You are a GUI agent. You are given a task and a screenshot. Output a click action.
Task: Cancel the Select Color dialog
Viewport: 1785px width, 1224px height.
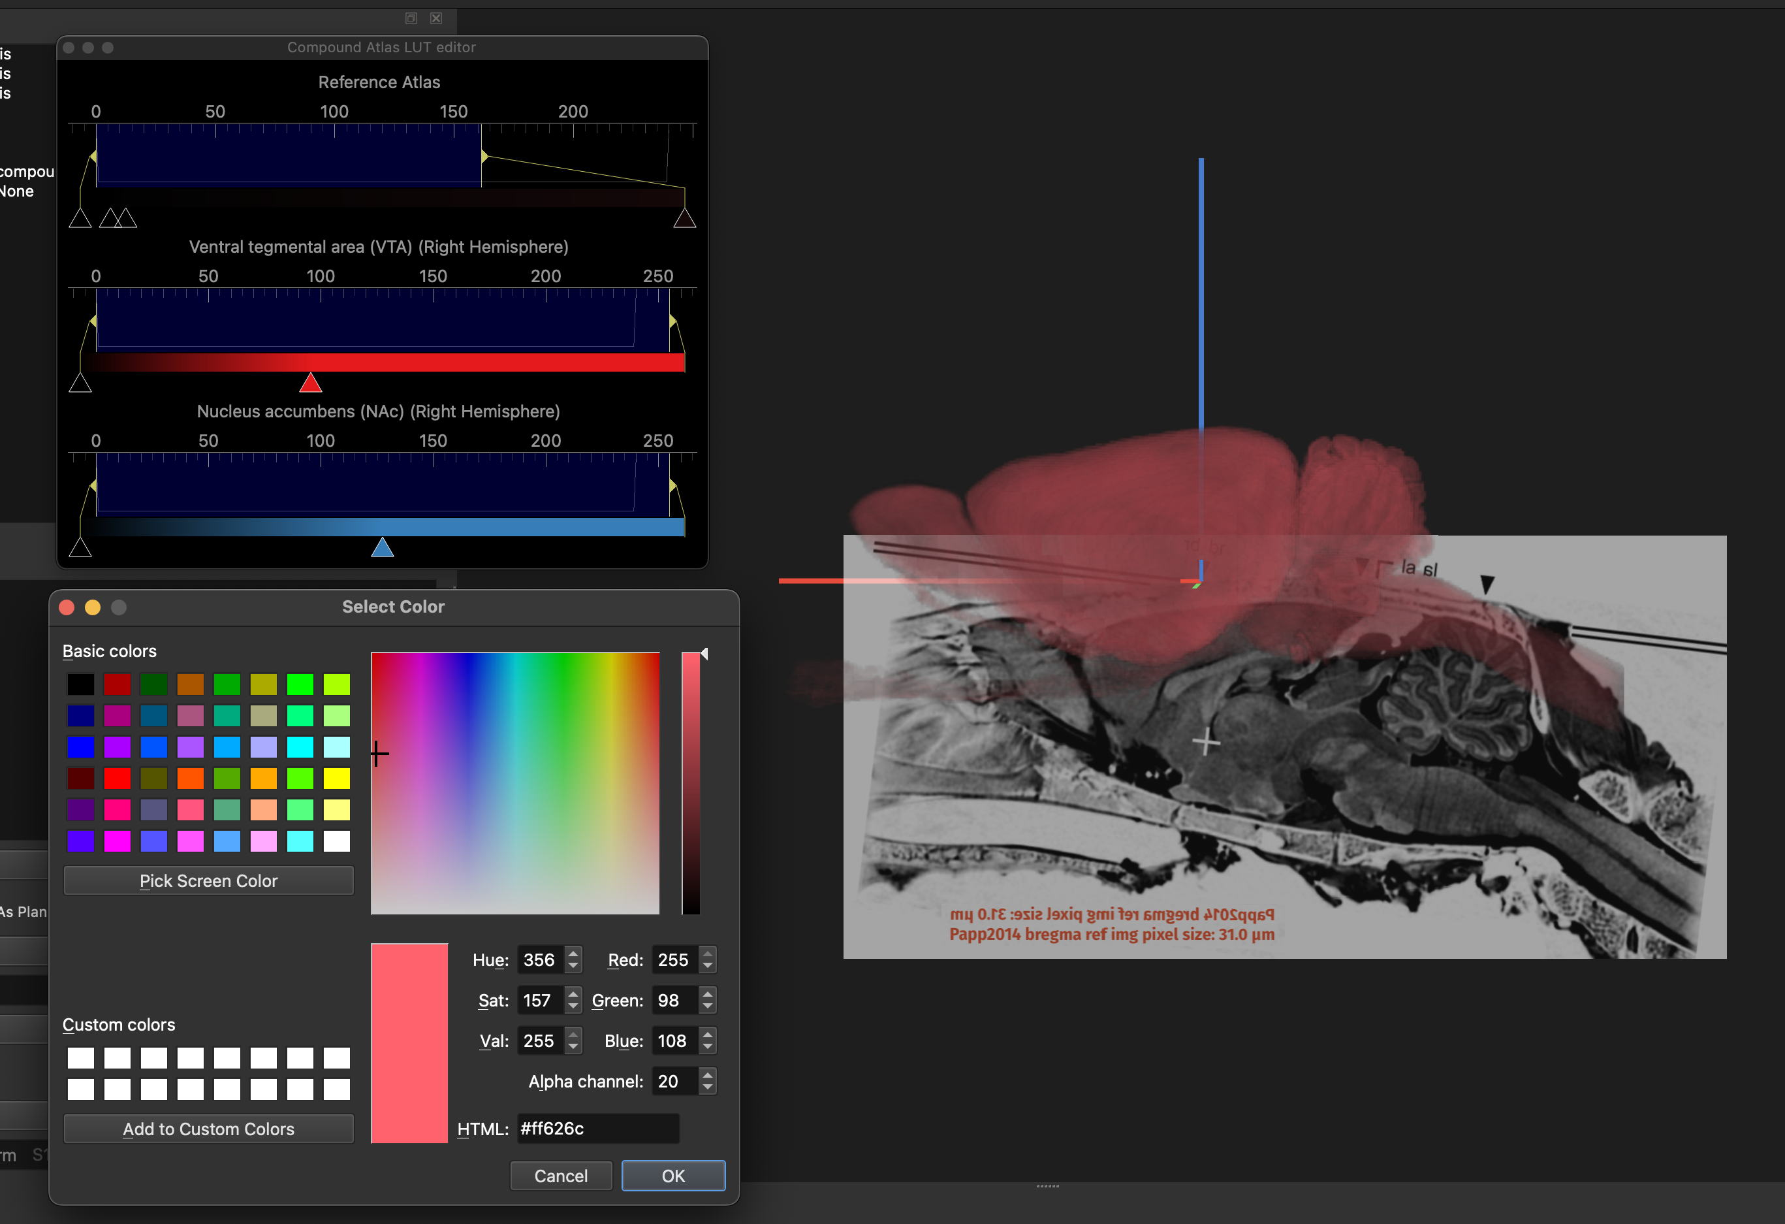(x=561, y=1176)
